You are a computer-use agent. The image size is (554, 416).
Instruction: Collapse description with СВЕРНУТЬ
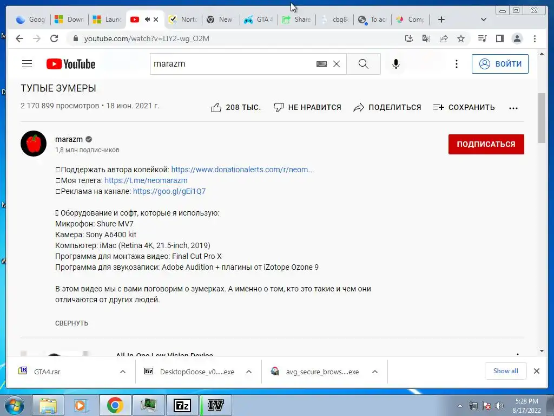72,323
